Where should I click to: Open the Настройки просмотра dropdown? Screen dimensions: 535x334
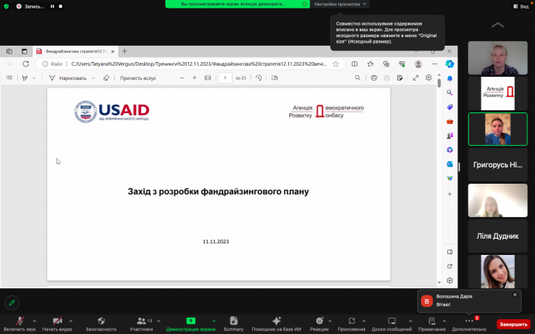[x=340, y=4]
